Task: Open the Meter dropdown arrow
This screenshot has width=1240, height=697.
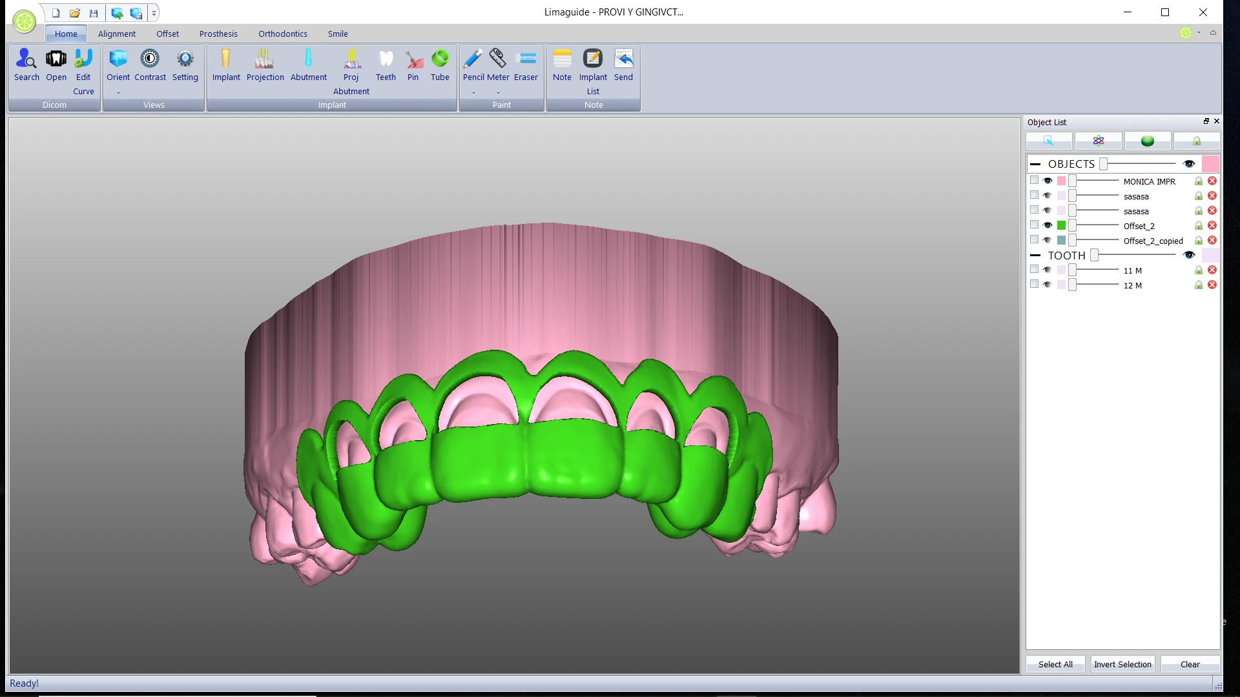Action: pyautogui.click(x=498, y=93)
